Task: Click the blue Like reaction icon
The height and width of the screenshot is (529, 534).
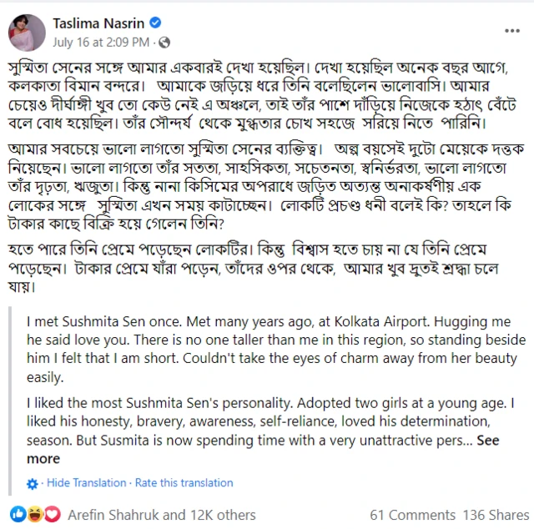Action: [18, 514]
